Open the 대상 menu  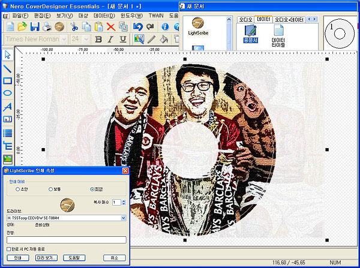click(x=83, y=16)
